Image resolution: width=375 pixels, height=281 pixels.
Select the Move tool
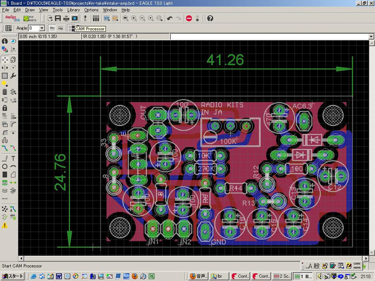[5, 59]
